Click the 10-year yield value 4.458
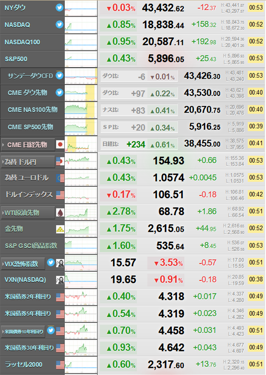This screenshot has width=266, height=375. point(171,331)
